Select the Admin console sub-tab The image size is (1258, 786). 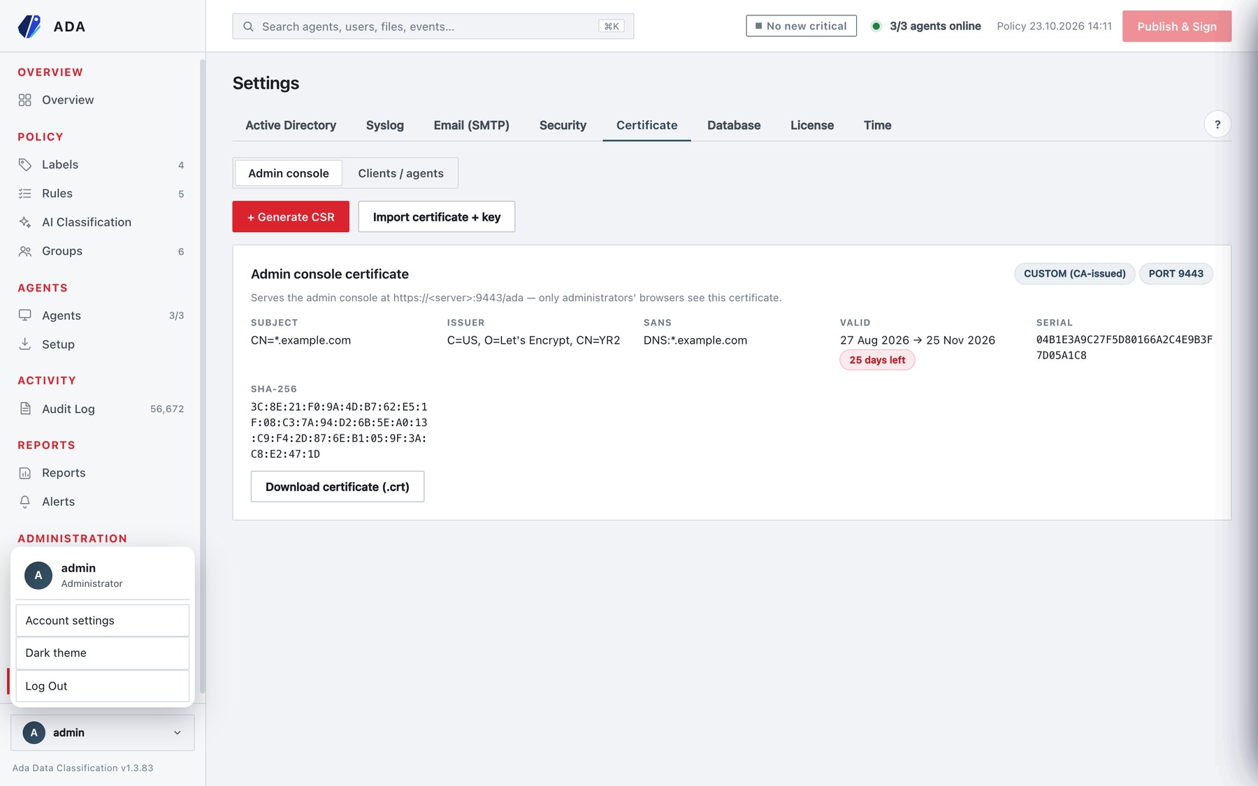click(289, 173)
